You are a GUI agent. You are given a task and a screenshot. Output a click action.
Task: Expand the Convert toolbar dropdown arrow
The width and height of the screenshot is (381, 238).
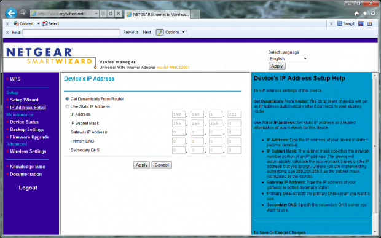pyautogui.click(x=38, y=23)
